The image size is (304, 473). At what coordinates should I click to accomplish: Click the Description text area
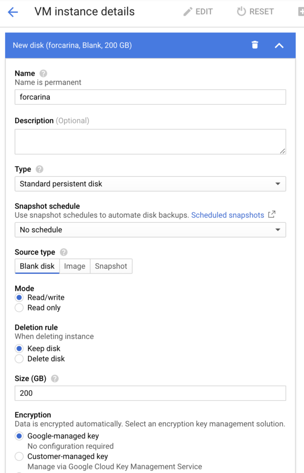[x=150, y=141]
